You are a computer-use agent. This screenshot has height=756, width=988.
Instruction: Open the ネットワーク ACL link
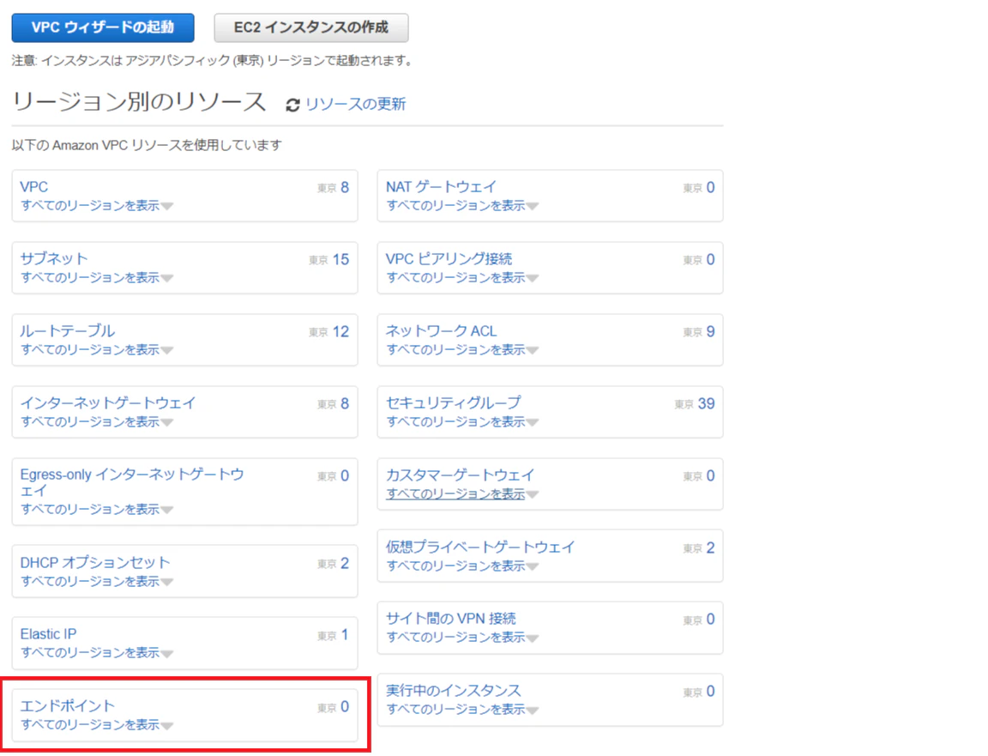[441, 331]
